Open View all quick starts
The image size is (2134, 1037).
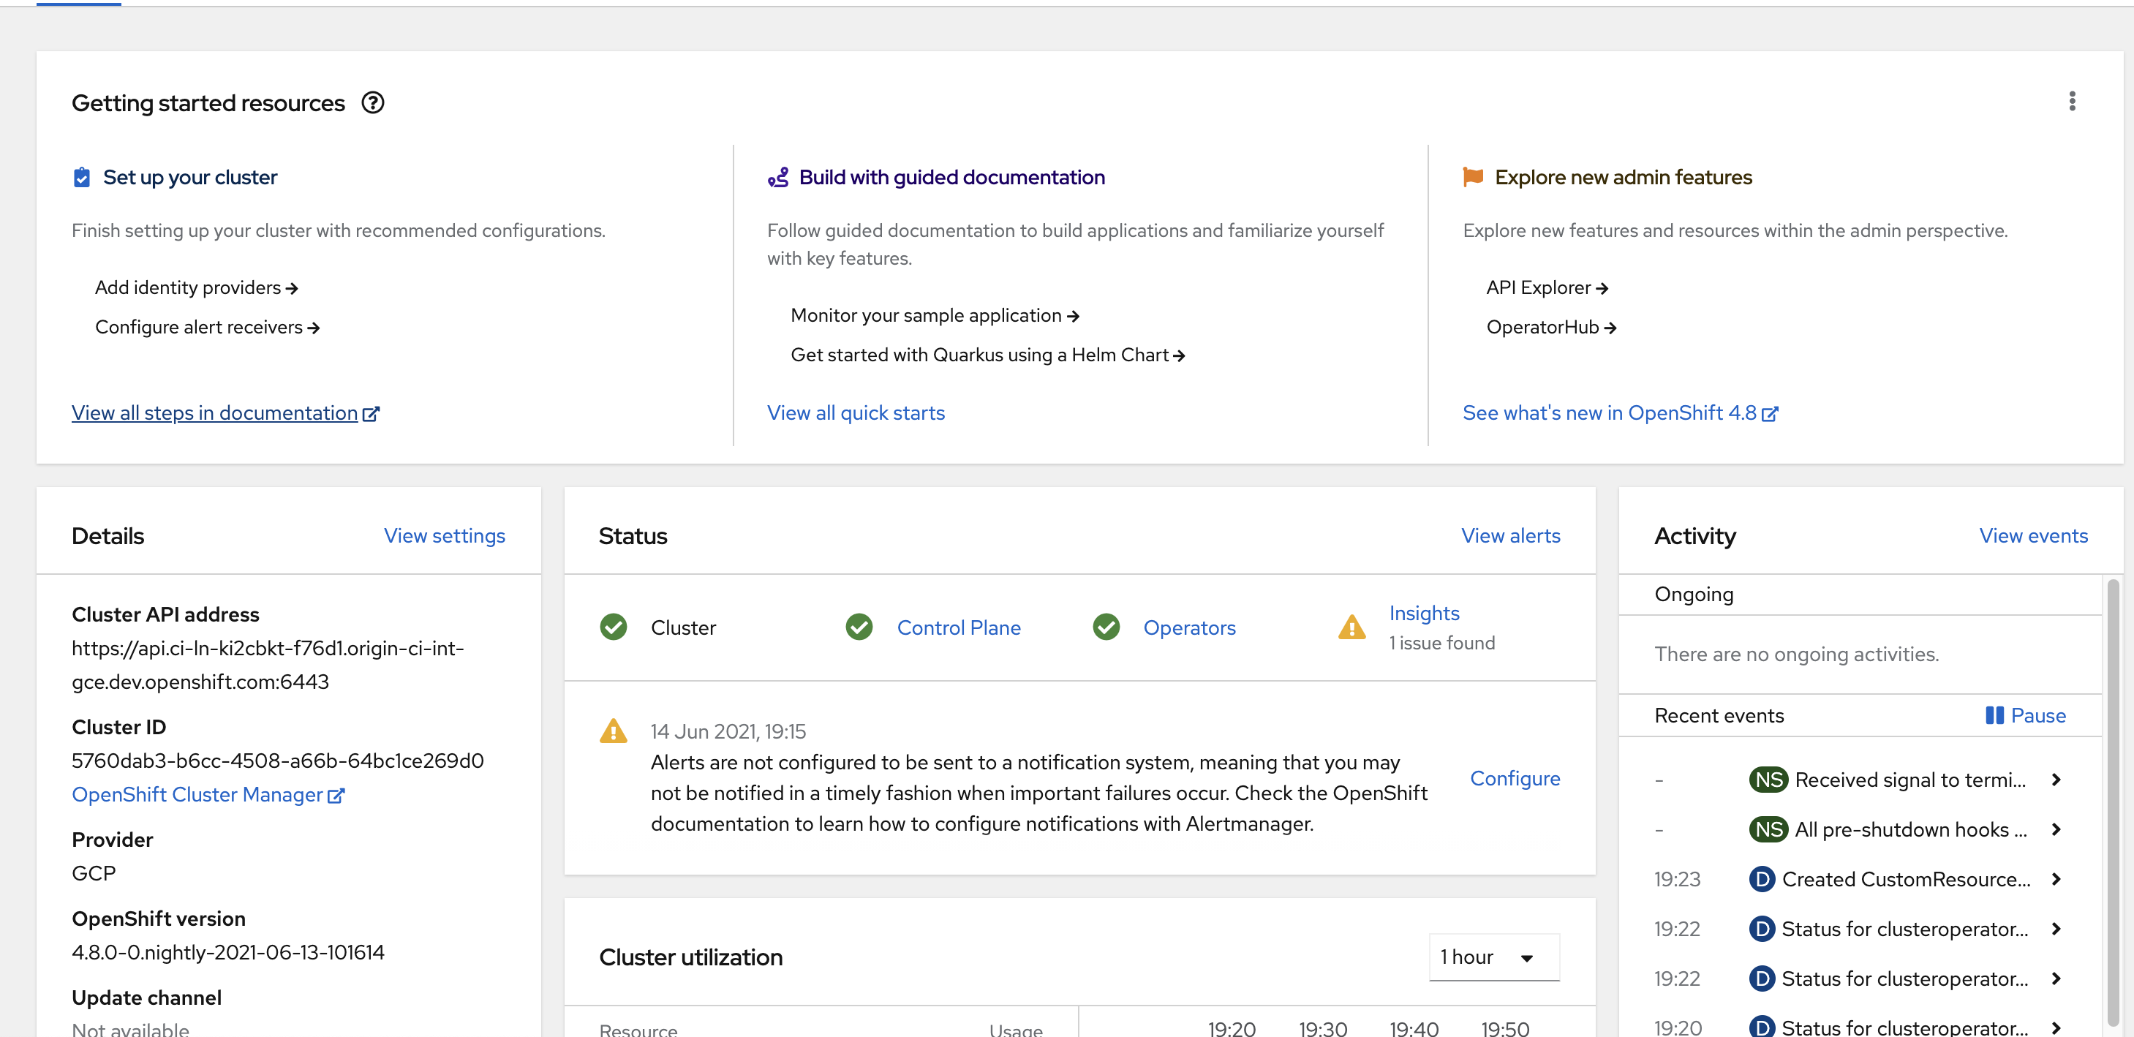[856, 412]
